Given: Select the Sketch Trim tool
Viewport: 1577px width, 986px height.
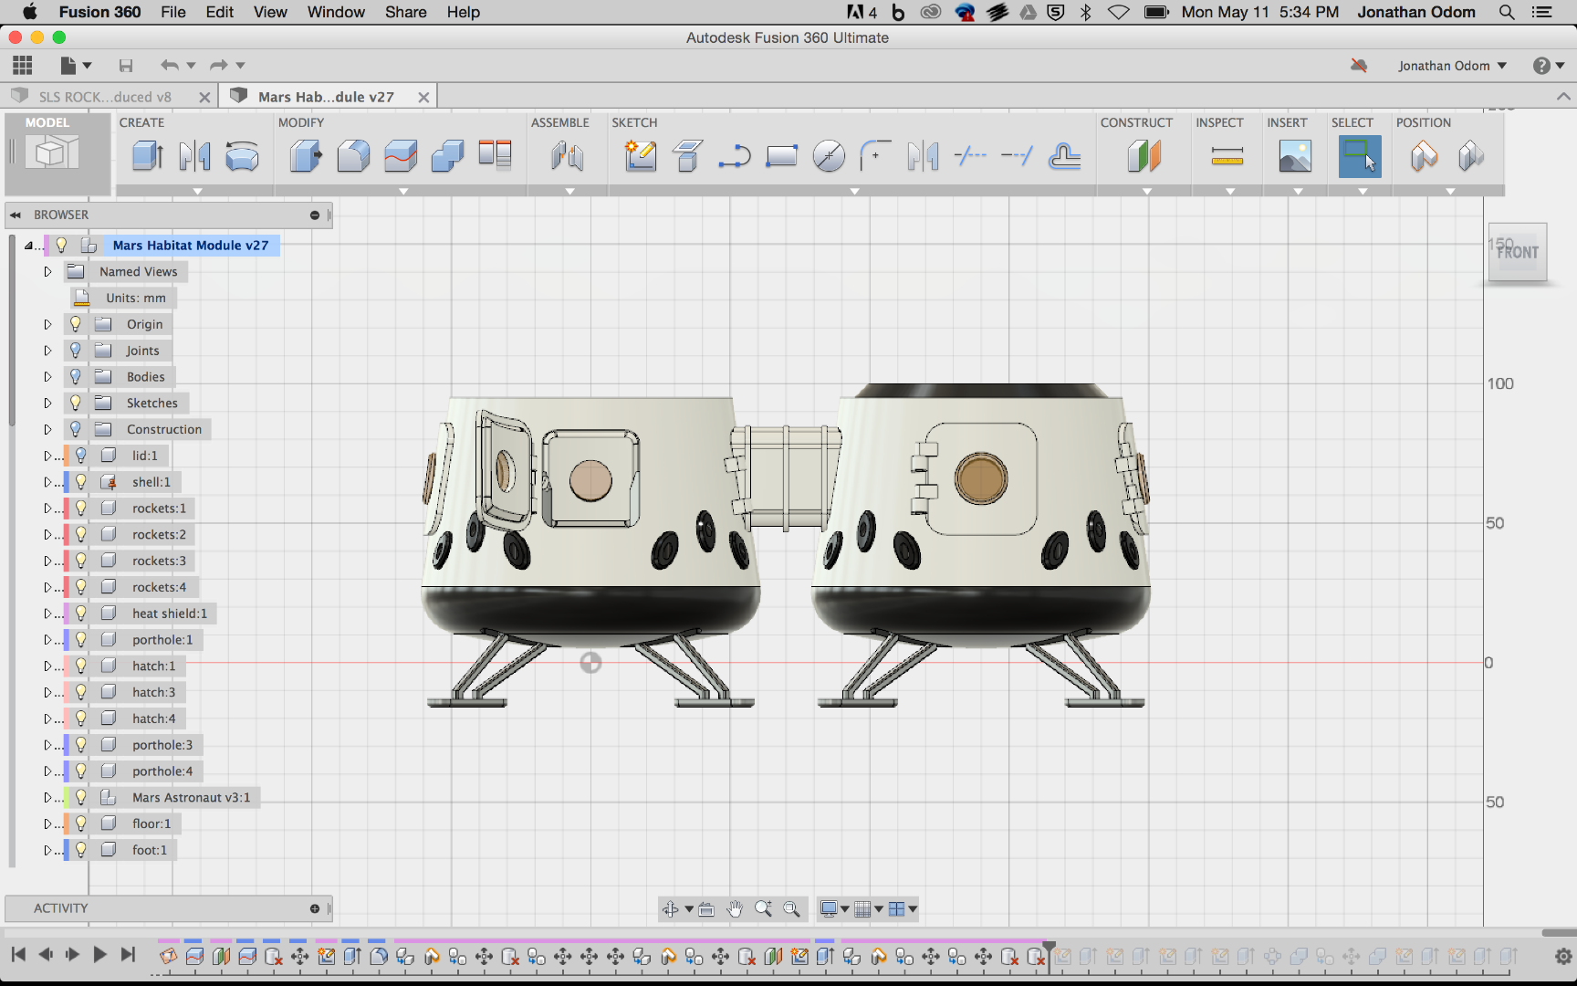Looking at the screenshot, I should coord(970,156).
